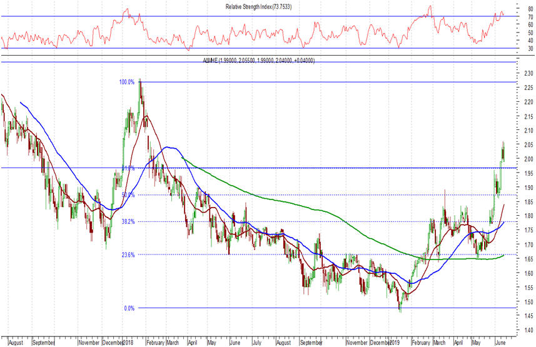Image resolution: width=536 pixels, height=347 pixels.
Task: Select the 23.6% Fibonacci retracement label
Action: pos(128,254)
